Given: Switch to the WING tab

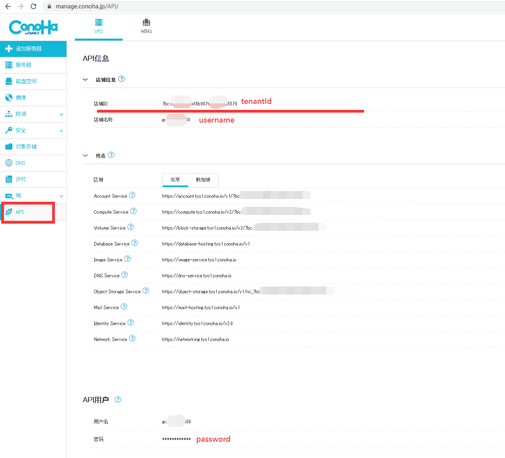Looking at the screenshot, I should coord(146,27).
